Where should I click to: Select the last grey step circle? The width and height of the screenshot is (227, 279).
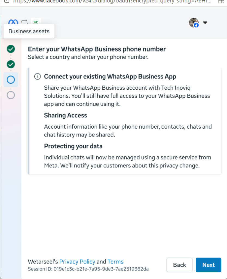coord(11,95)
